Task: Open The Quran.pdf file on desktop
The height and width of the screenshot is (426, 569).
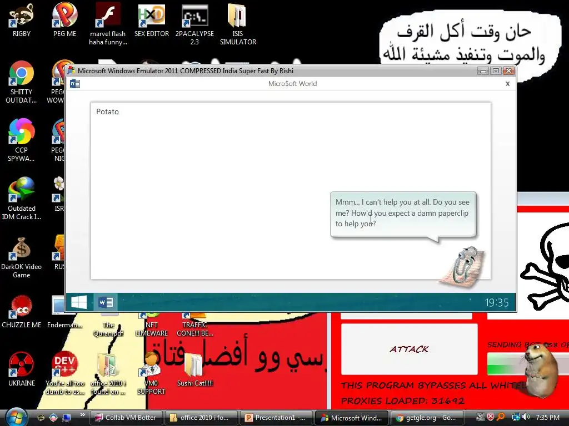Action: [x=108, y=324]
